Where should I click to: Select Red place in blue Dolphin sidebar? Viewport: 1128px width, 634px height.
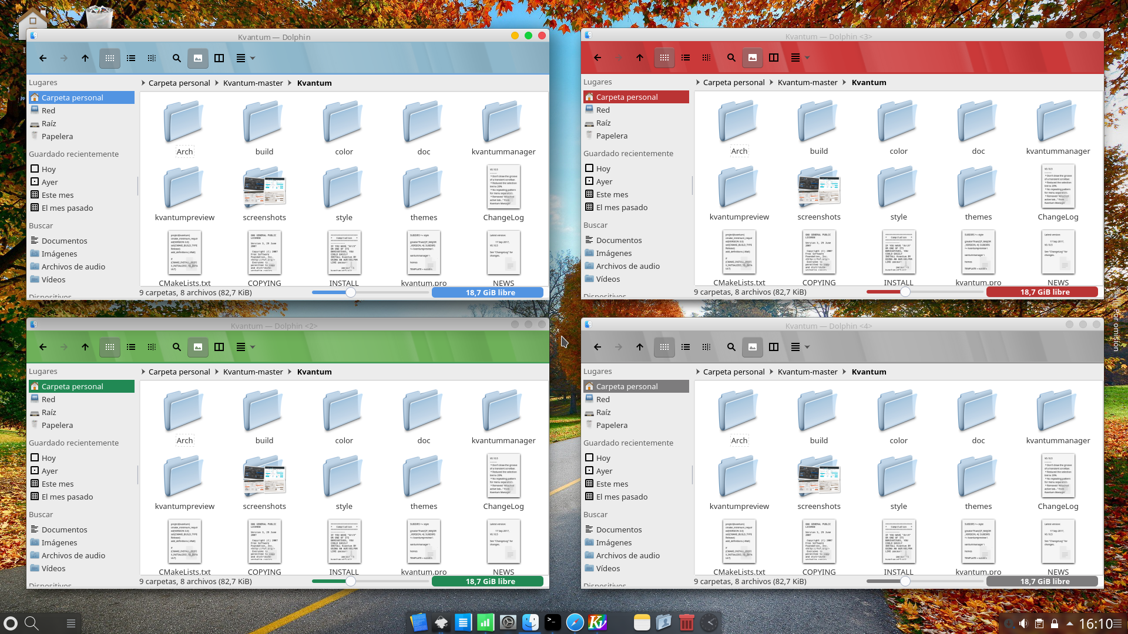click(82, 110)
